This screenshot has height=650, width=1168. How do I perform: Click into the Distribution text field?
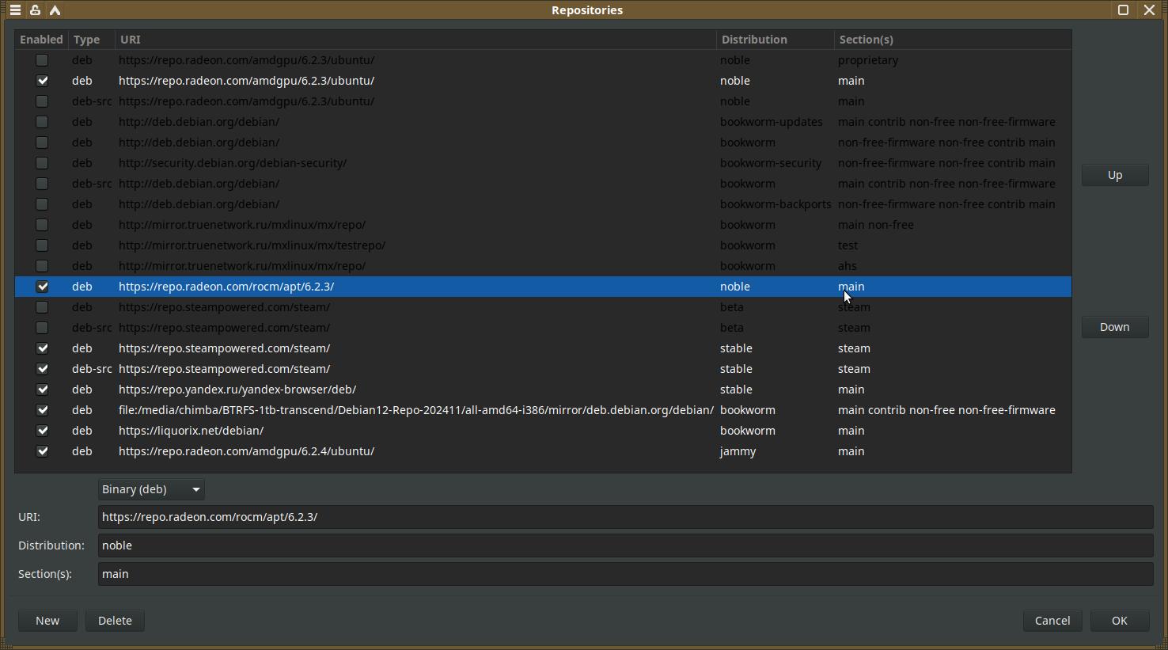tap(625, 545)
